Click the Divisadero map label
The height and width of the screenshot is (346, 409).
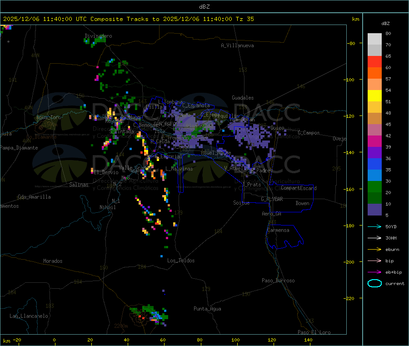coord(98,36)
